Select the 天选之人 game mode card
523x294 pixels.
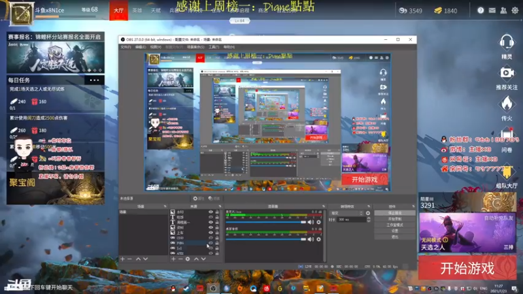pos(467,233)
